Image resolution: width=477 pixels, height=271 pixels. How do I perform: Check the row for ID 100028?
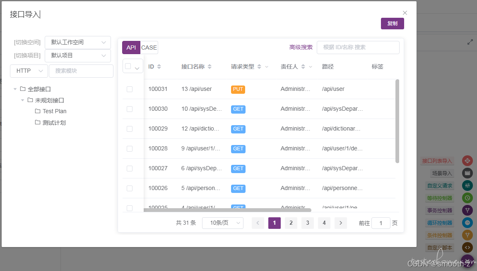(x=130, y=149)
